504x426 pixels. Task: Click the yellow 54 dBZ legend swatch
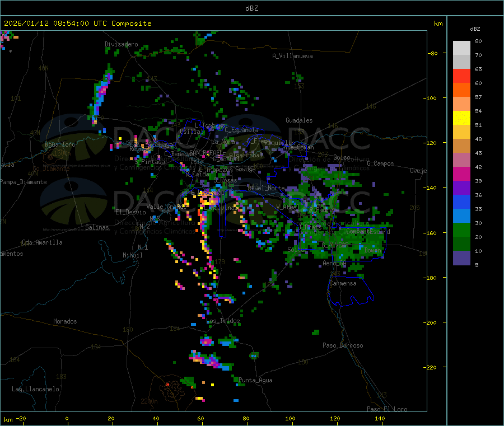(x=461, y=118)
